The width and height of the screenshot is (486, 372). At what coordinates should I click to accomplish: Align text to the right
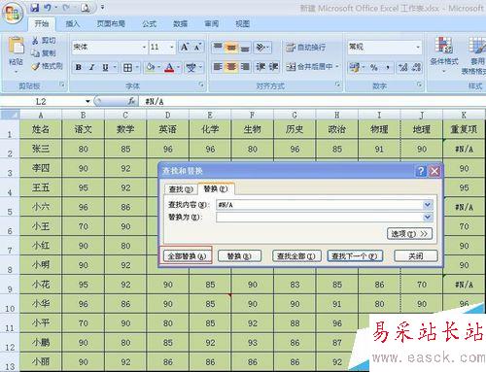(x=245, y=67)
